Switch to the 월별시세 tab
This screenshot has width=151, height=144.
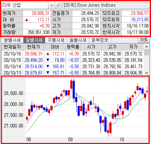[78, 40]
